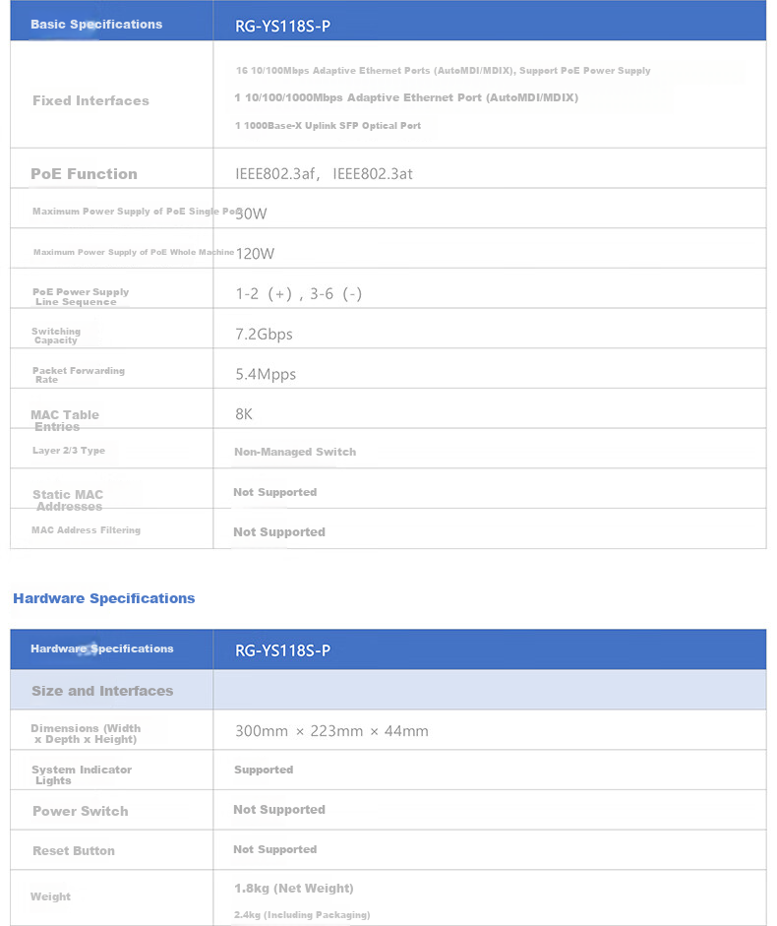Click 'Not Supported' in Power Switch row
Viewport: 777px width, 926px height.
click(279, 810)
